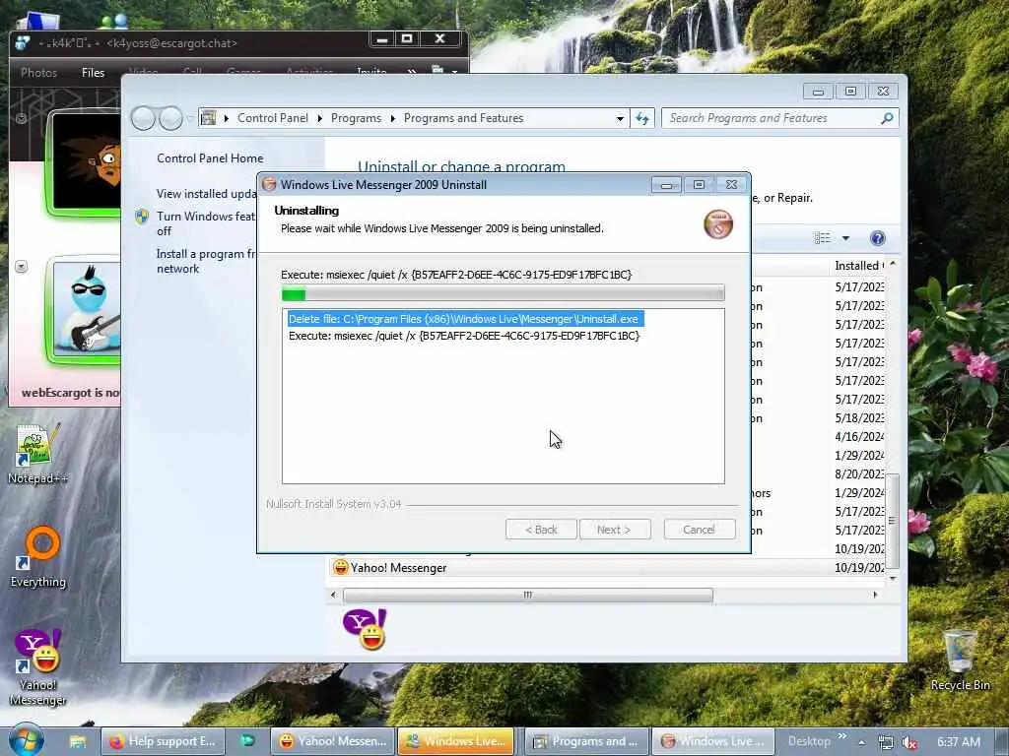Expand the arrow after Programs breadcrumb

pyautogui.click(x=392, y=118)
